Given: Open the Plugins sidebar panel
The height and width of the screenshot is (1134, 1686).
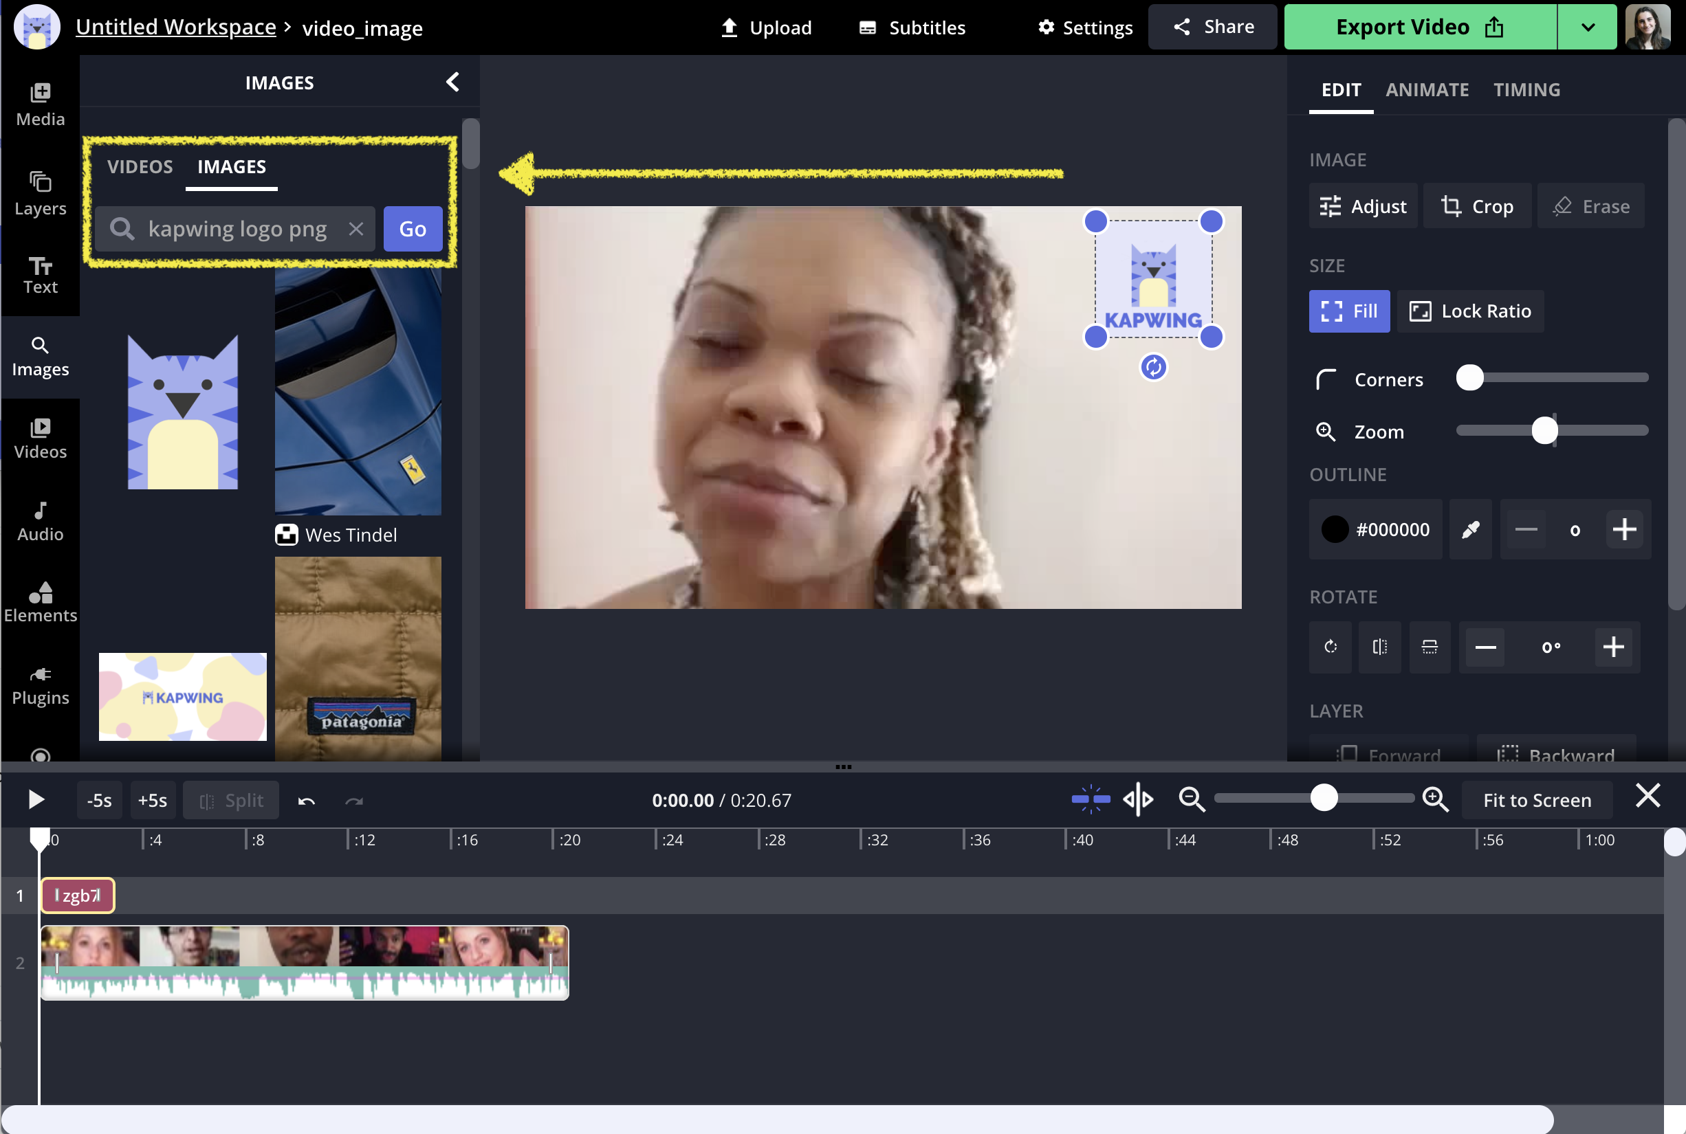Looking at the screenshot, I should [41, 685].
